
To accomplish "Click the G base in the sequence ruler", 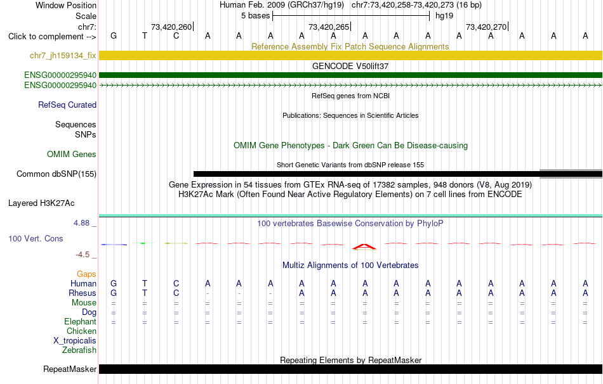I will click(x=114, y=35).
